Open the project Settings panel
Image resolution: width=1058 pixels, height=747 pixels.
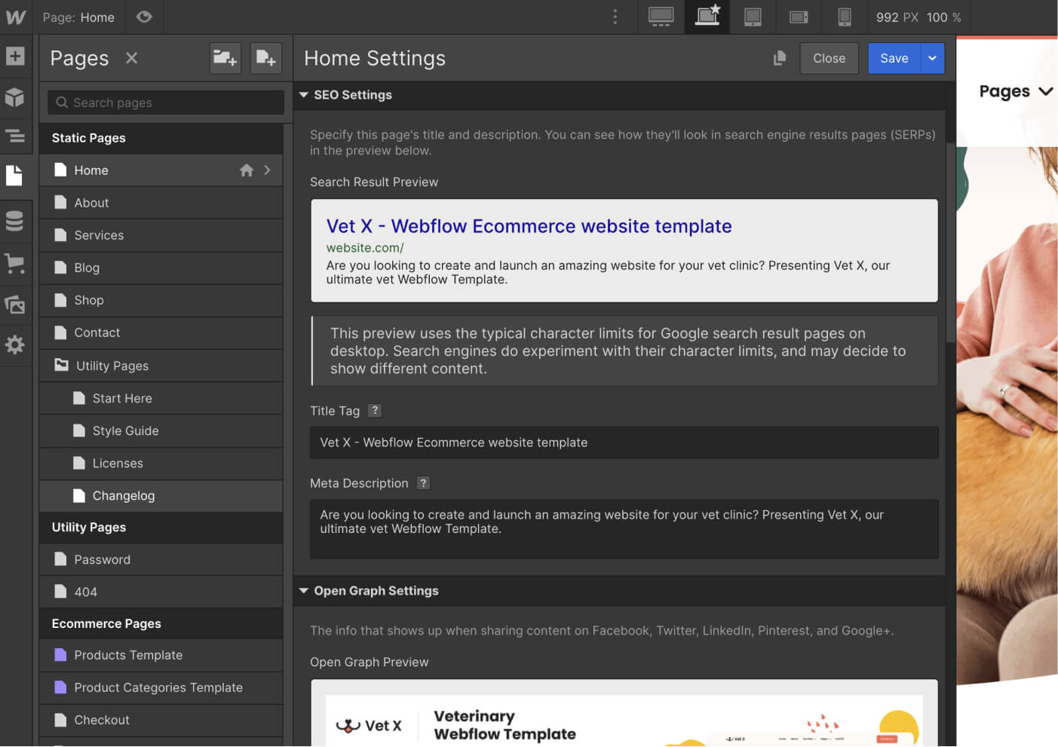tap(16, 345)
